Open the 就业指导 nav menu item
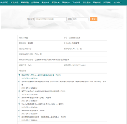 [x=15, y=3]
